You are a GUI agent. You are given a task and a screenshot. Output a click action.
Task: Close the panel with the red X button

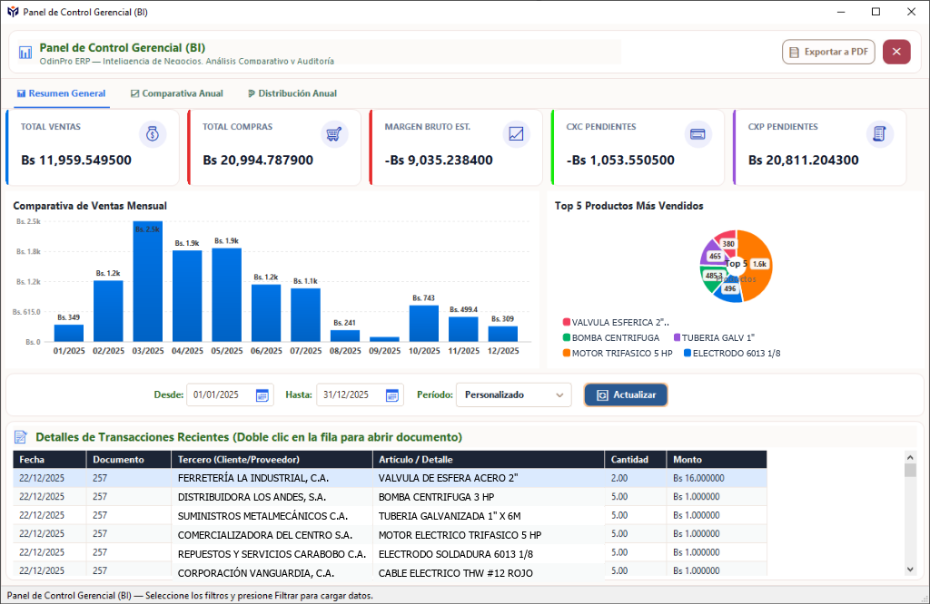click(x=896, y=52)
